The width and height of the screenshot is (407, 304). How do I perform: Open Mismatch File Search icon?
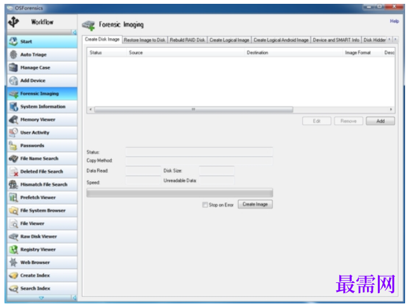13,184
